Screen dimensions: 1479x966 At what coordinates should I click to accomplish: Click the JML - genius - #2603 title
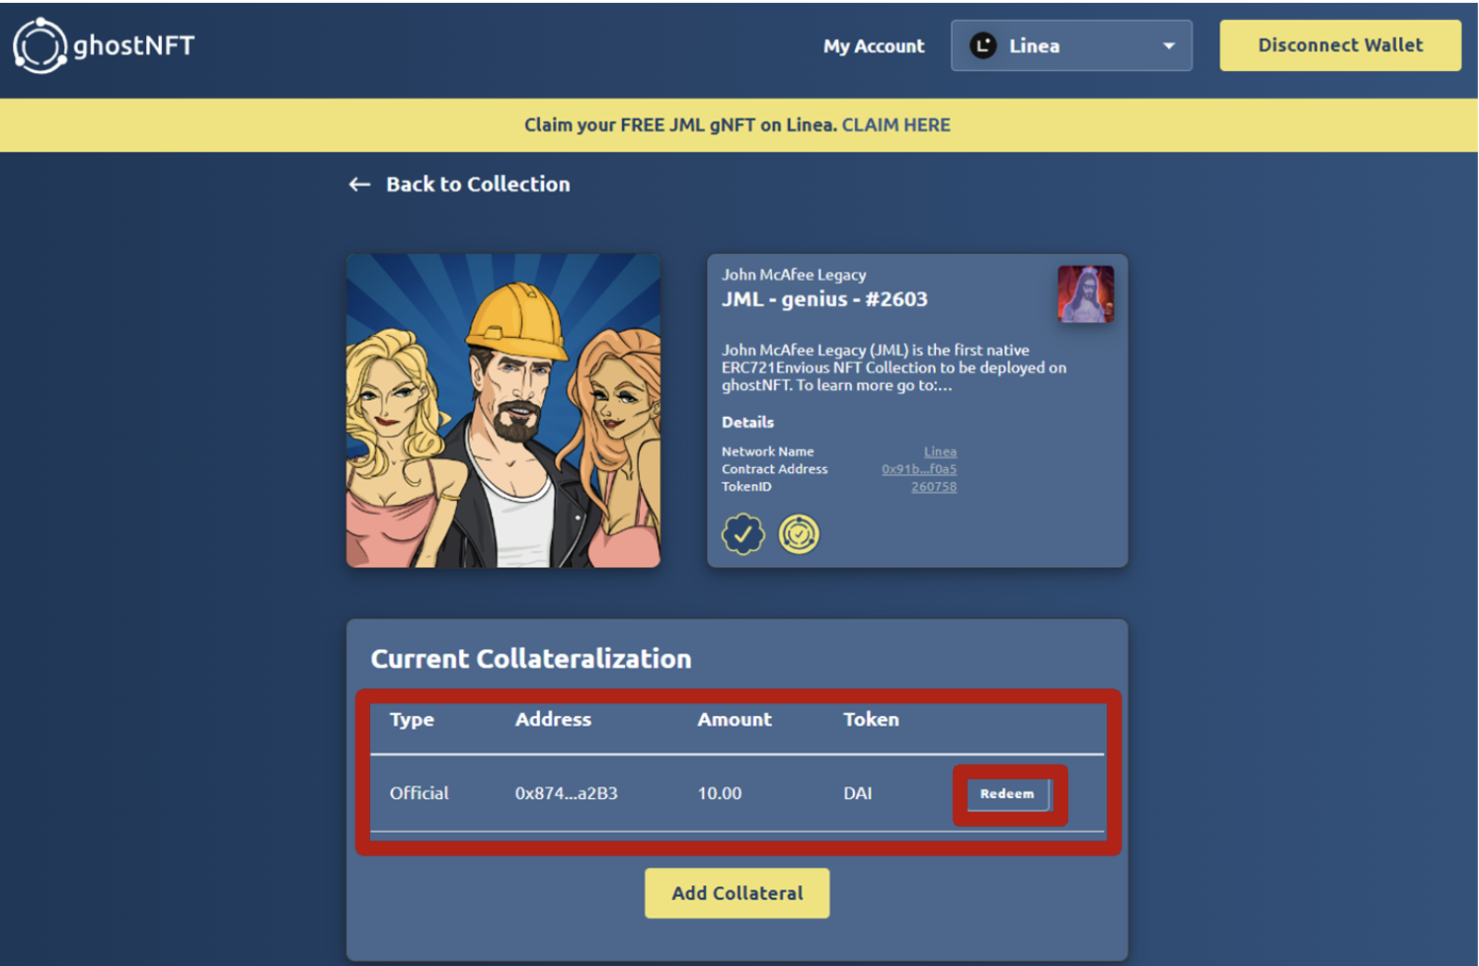click(x=824, y=299)
